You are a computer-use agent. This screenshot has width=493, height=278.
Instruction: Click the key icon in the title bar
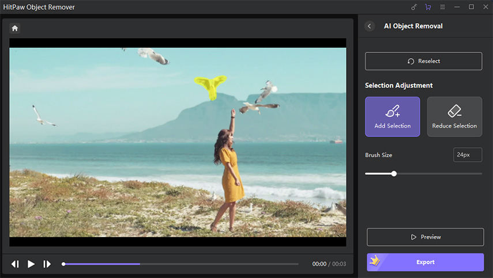[414, 7]
